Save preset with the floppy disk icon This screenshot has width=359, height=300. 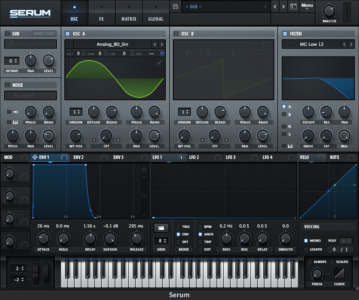click(x=176, y=6)
